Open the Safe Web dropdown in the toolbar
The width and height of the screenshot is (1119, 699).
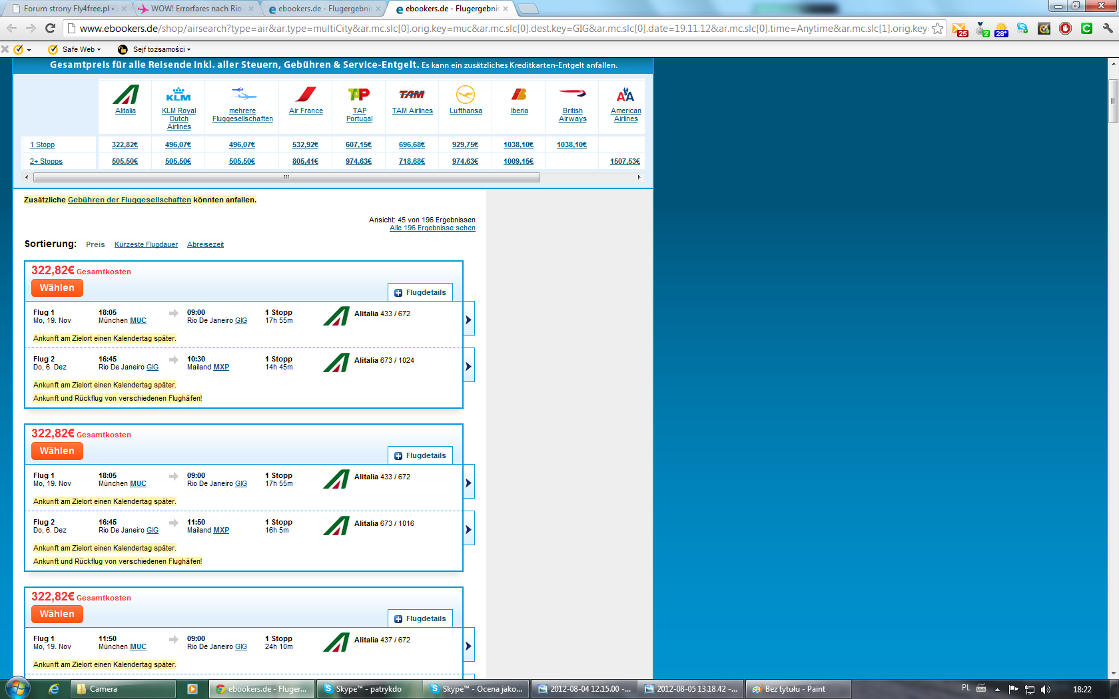(75, 49)
